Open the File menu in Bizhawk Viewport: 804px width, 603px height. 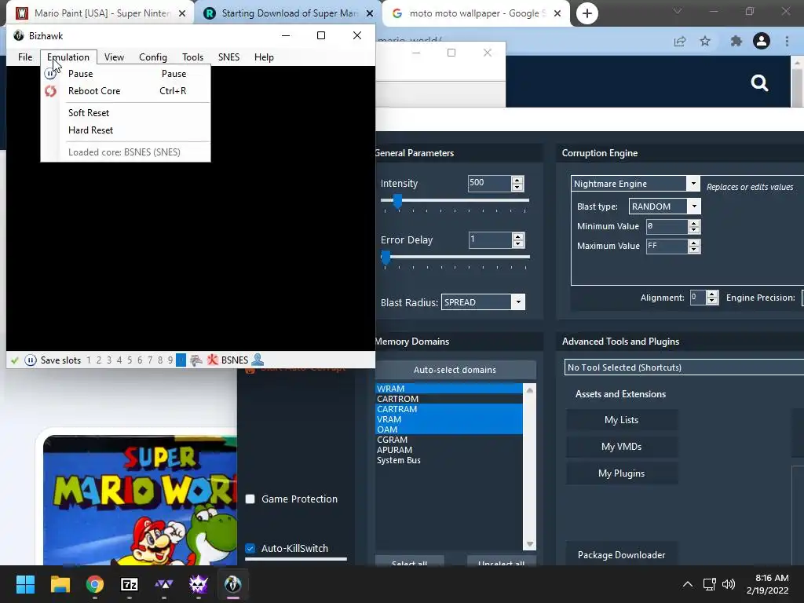click(25, 57)
